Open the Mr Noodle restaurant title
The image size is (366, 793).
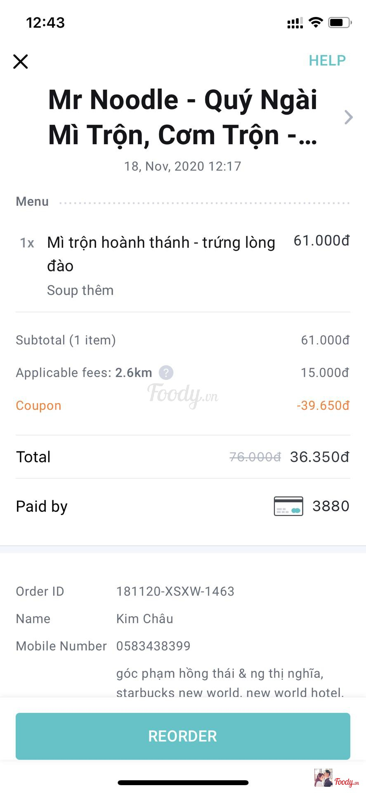183,117
